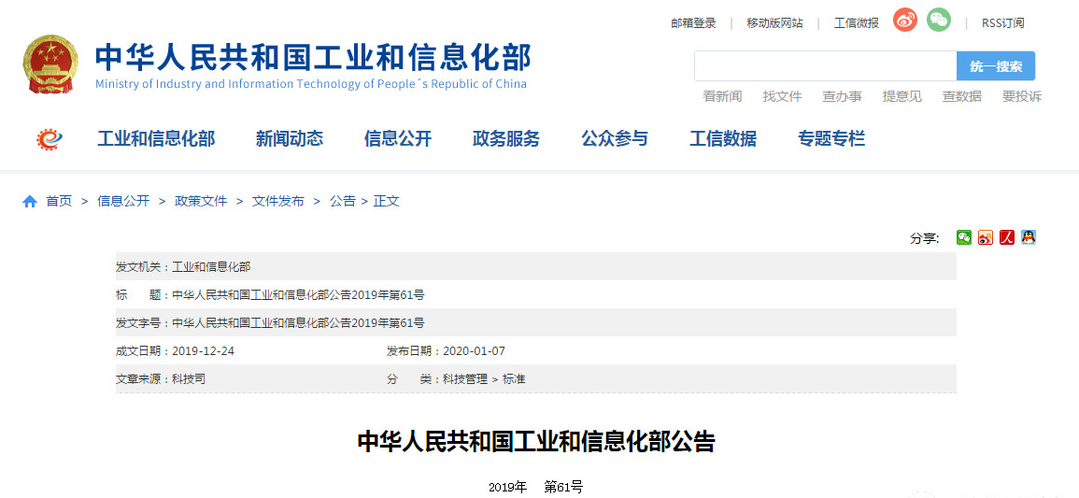Click into the search text field
This screenshot has height=498, width=1079.
pos(825,66)
